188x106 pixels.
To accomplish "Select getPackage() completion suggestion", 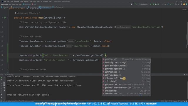I will (x=127, y=72).
